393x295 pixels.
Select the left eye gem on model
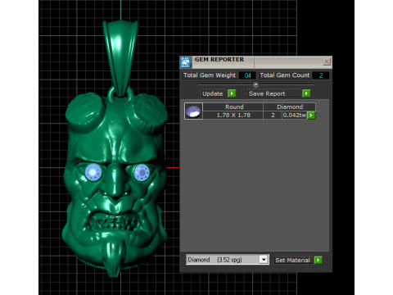click(x=93, y=172)
